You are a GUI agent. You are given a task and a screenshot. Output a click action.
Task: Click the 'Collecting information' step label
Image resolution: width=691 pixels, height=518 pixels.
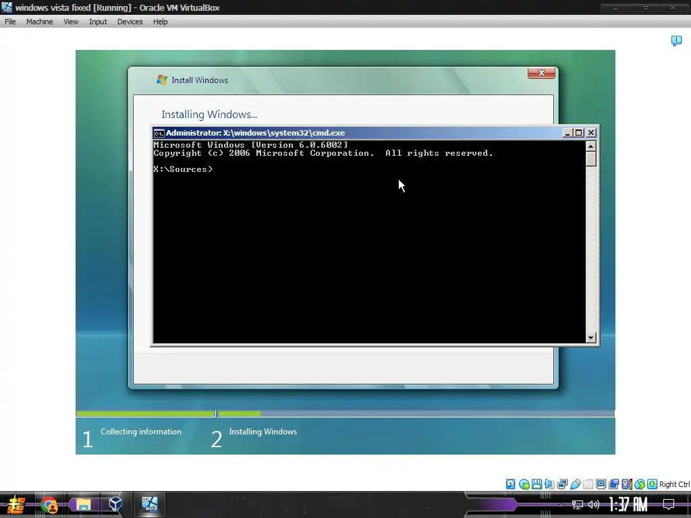click(141, 432)
